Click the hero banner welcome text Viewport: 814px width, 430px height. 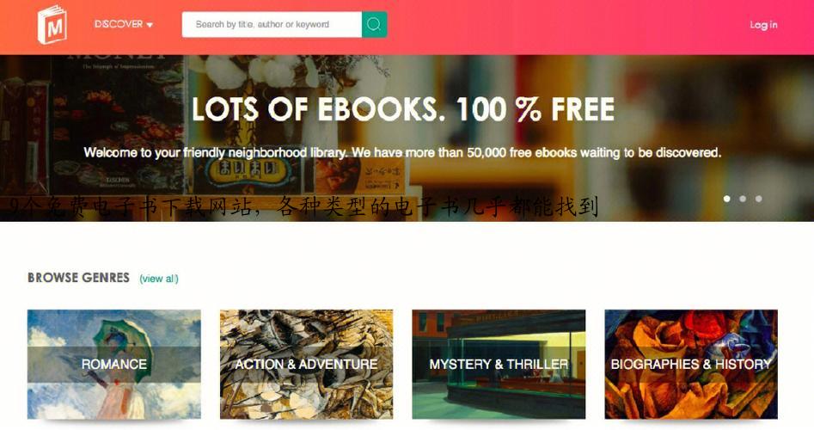pyautogui.click(x=402, y=152)
